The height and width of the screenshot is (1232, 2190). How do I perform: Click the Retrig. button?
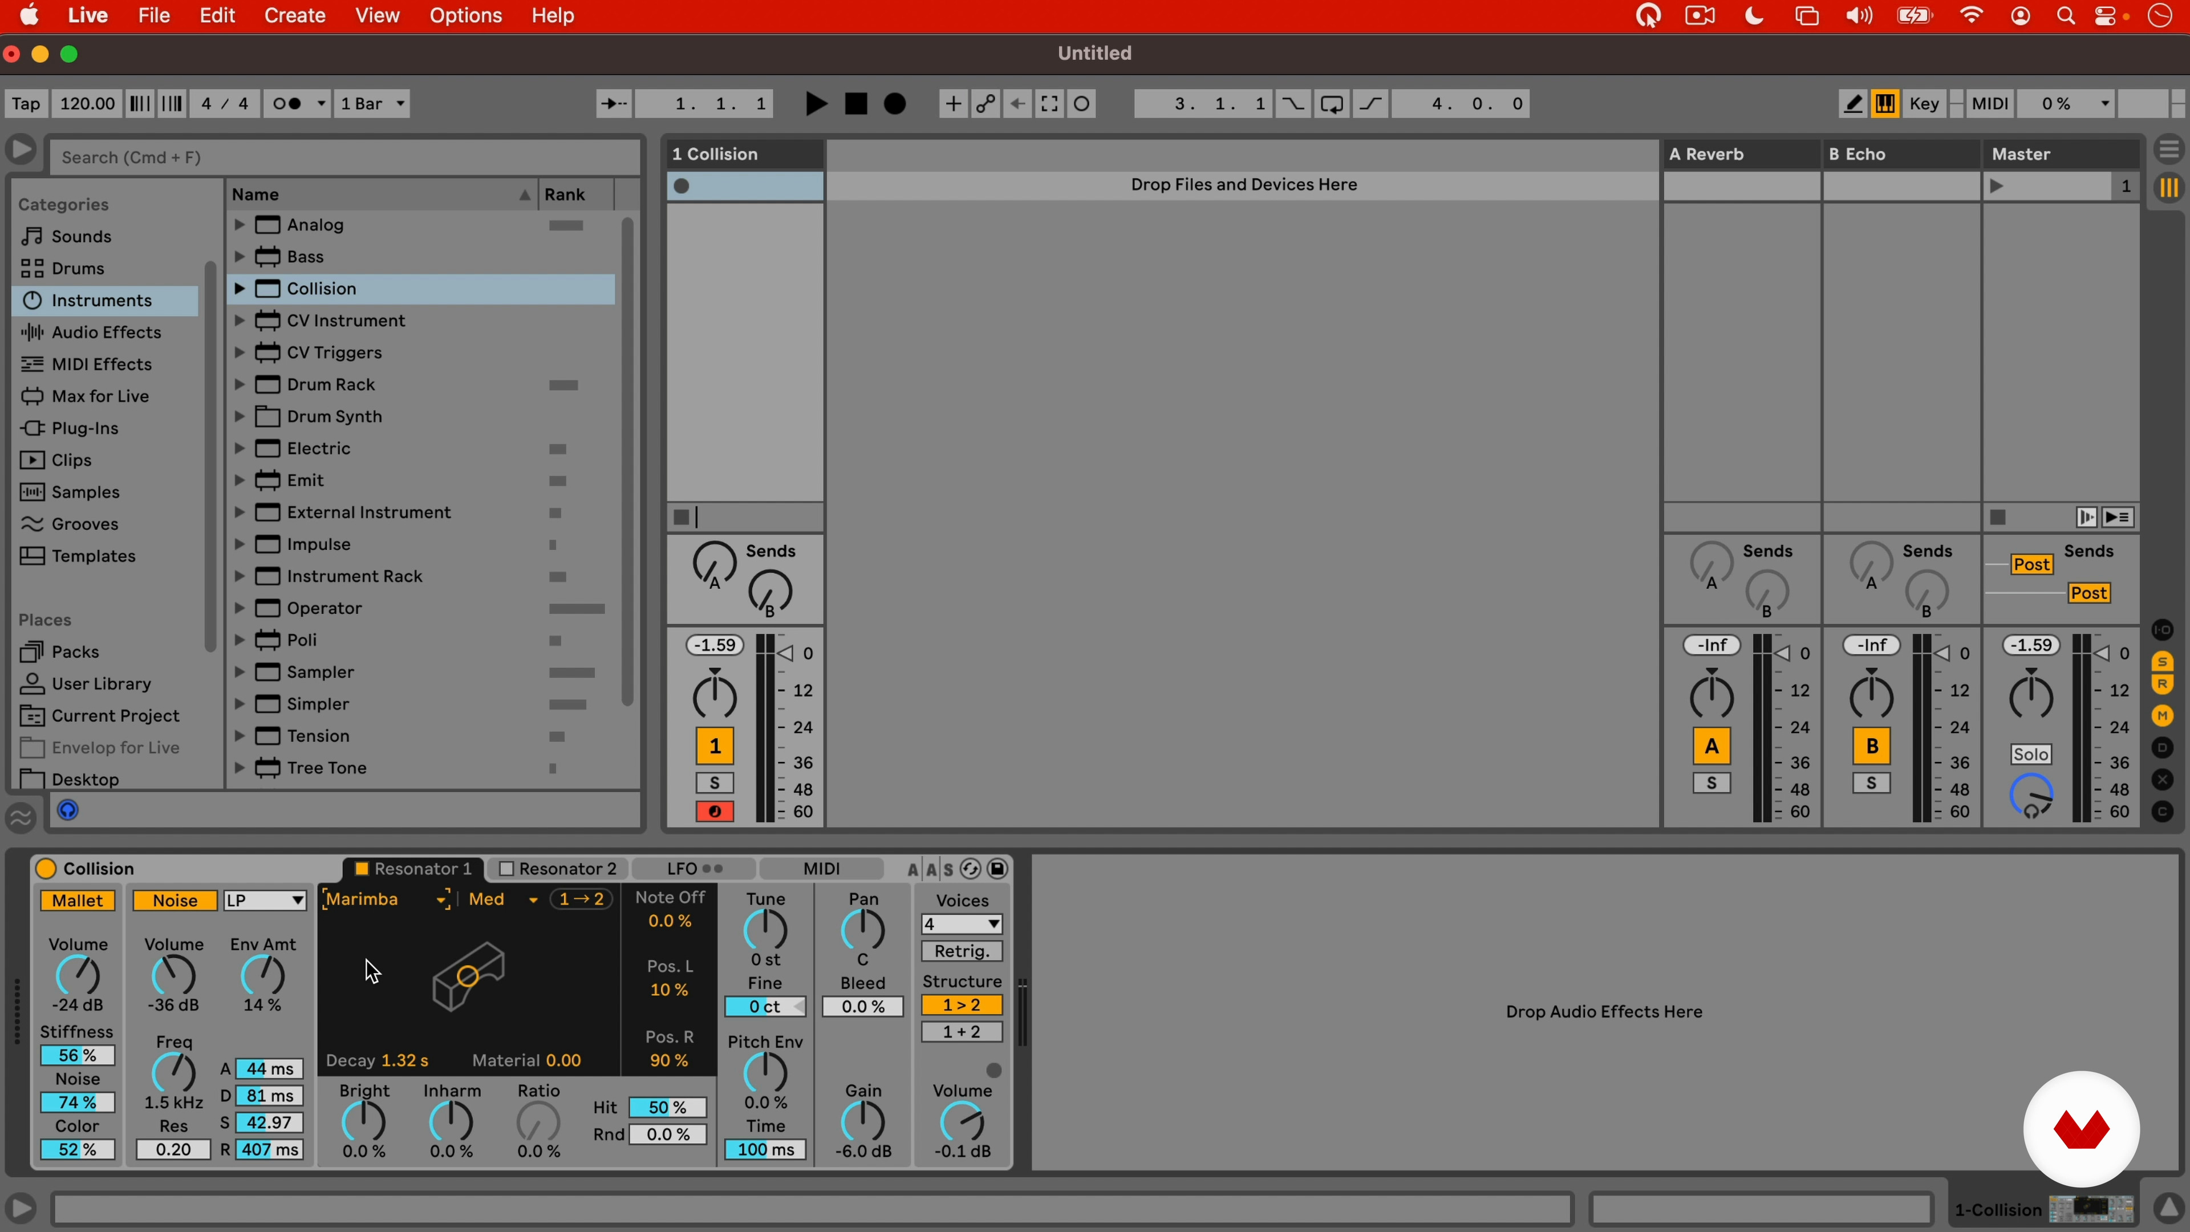click(x=962, y=951)
